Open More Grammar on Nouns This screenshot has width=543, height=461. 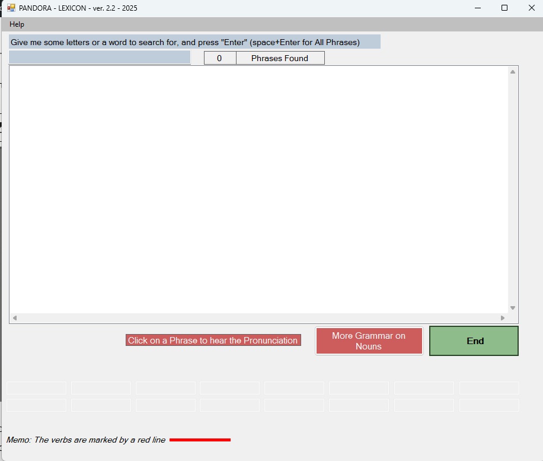click(x=369, y=341)
